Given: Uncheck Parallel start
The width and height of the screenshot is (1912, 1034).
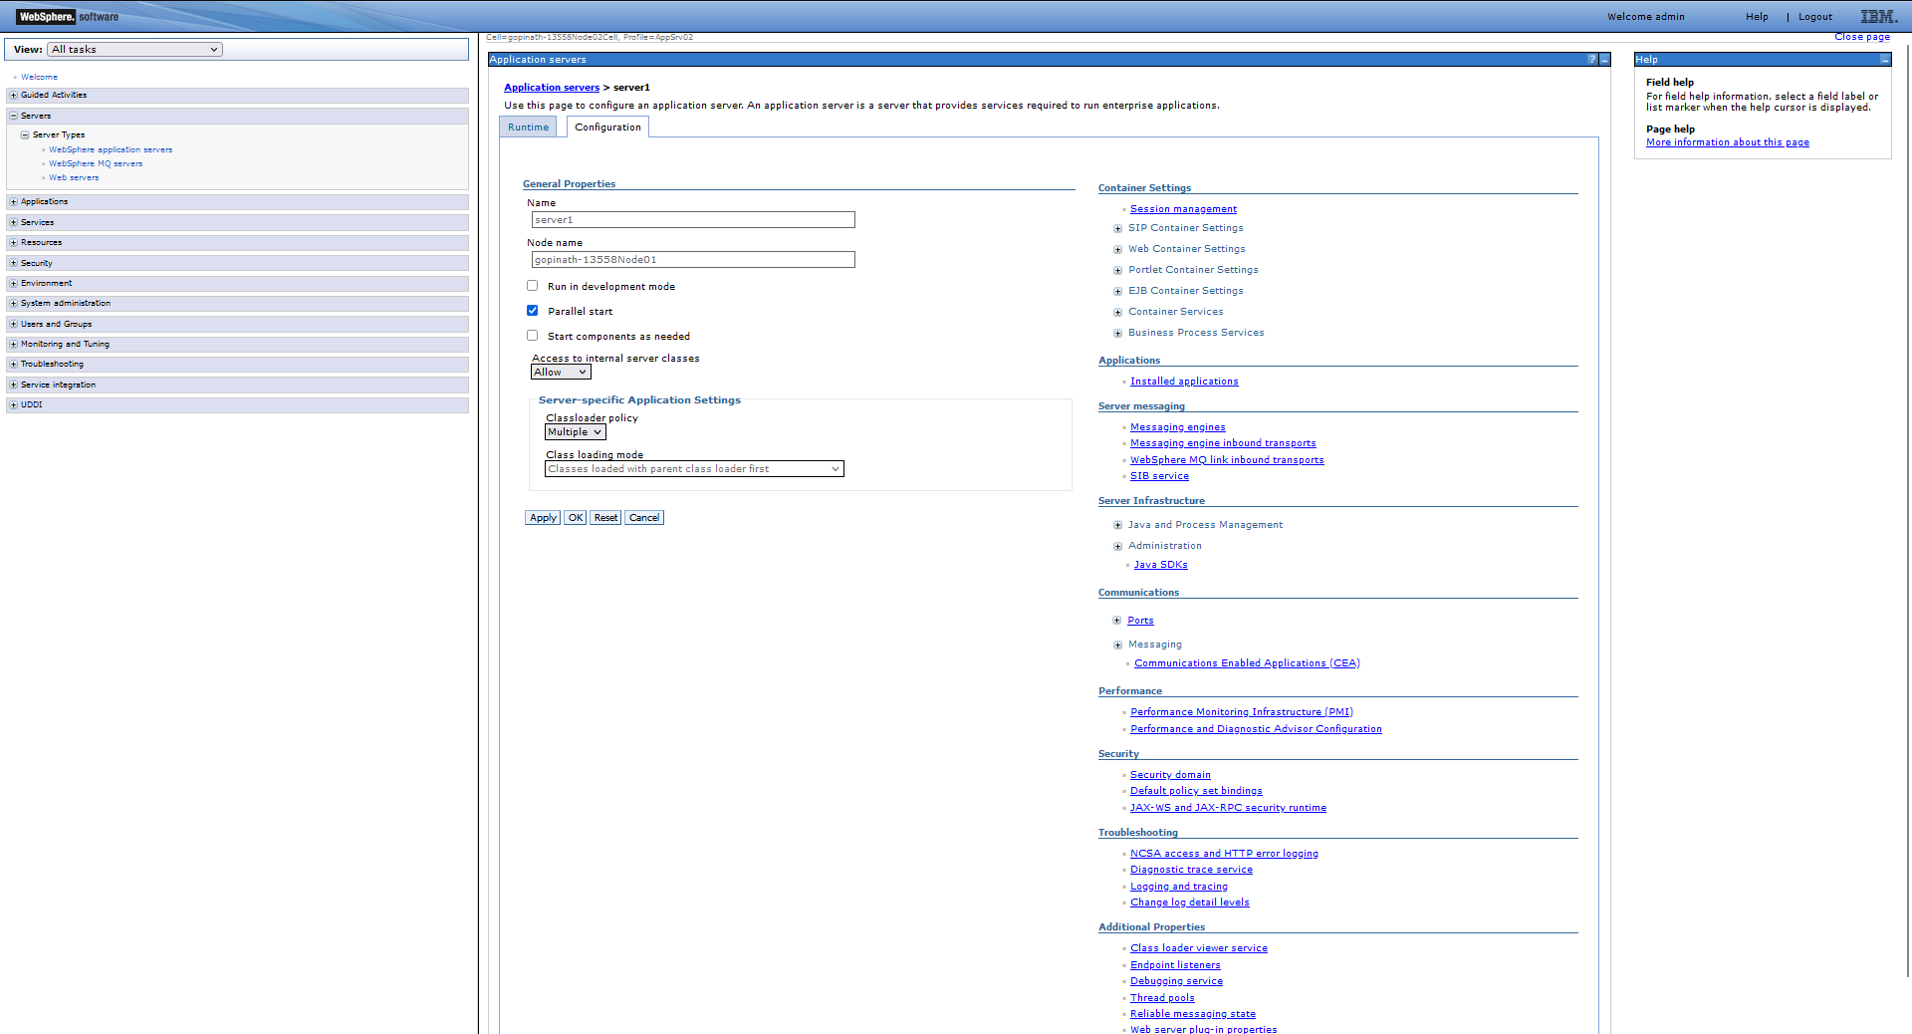Looking at the screenshot, I should click(532, 311).
